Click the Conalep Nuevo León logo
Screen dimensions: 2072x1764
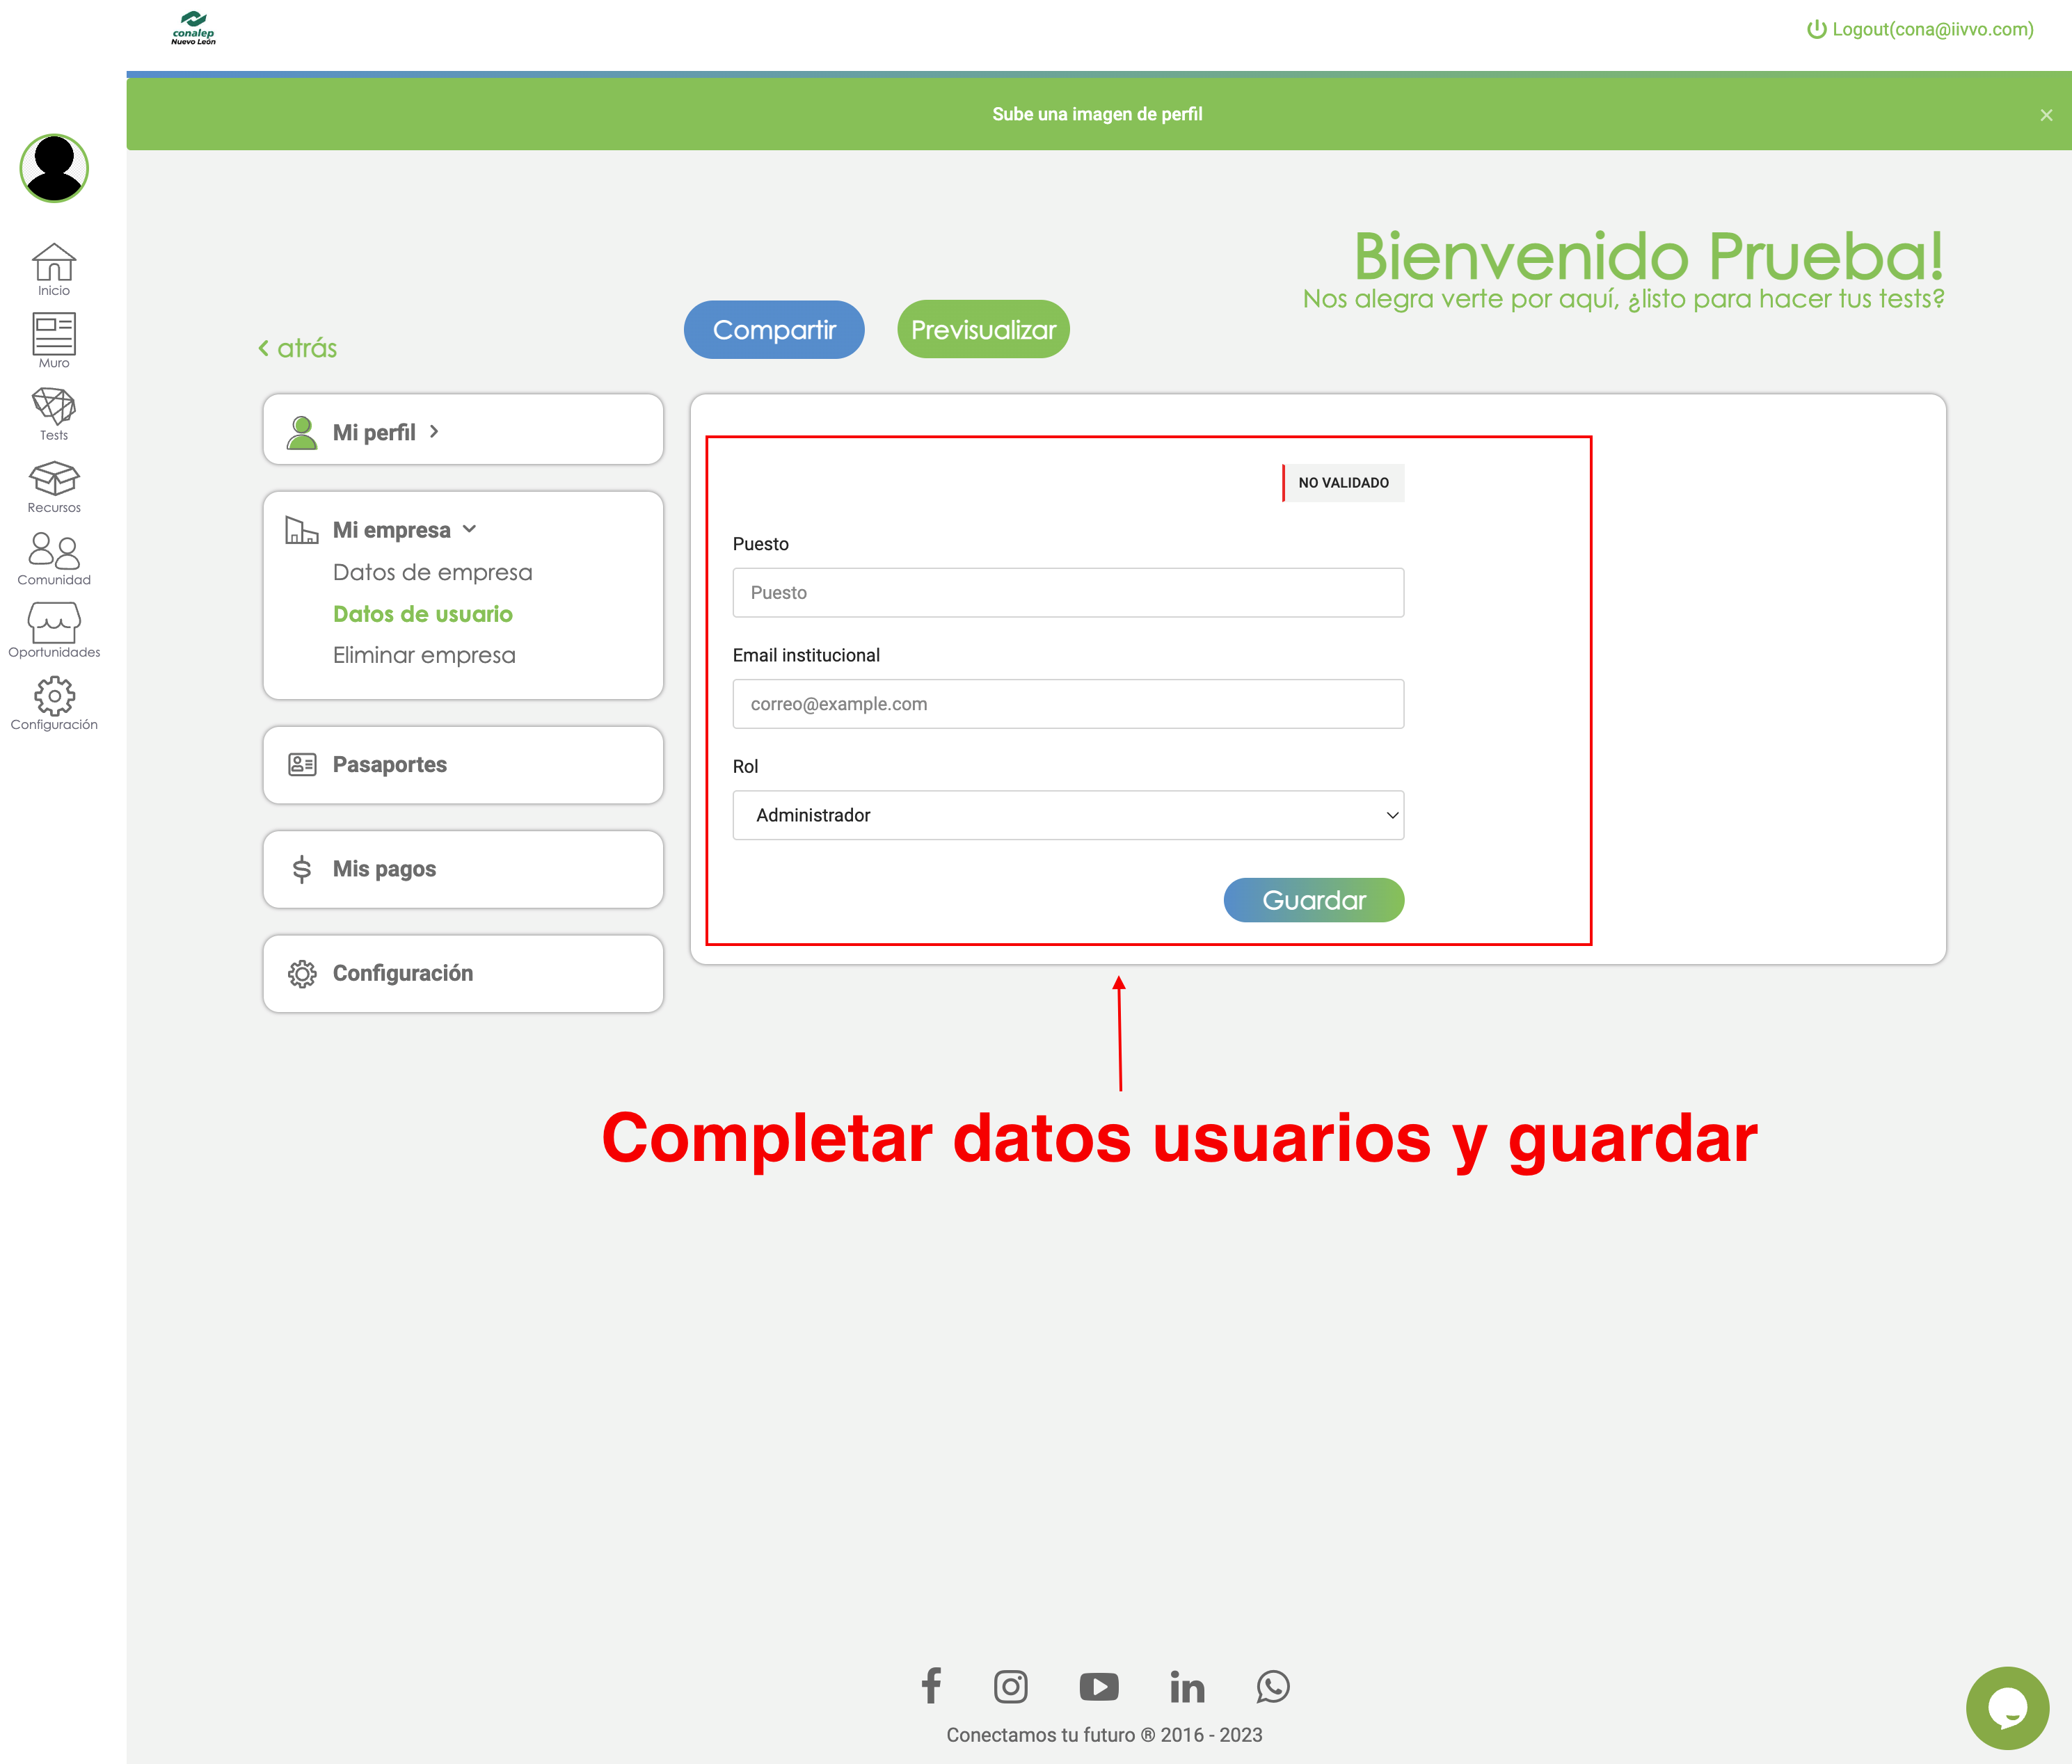[193, 28]
